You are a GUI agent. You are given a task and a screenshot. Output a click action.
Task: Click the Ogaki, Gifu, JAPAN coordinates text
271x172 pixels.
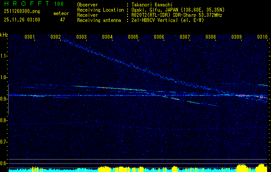178,10
